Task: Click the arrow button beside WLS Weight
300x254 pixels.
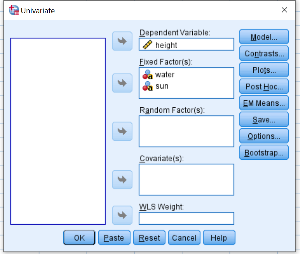Action: [x=122, y=215]
